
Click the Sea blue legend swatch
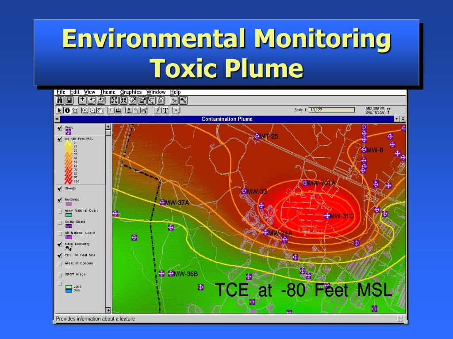(x=69, y=290)
